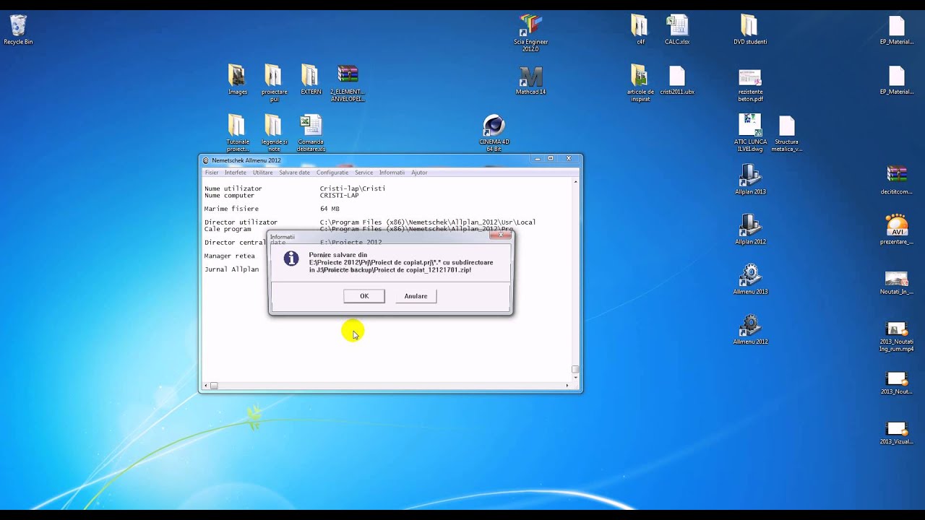
Task: Open the Images folder on desktop
Action: (237, 79)
